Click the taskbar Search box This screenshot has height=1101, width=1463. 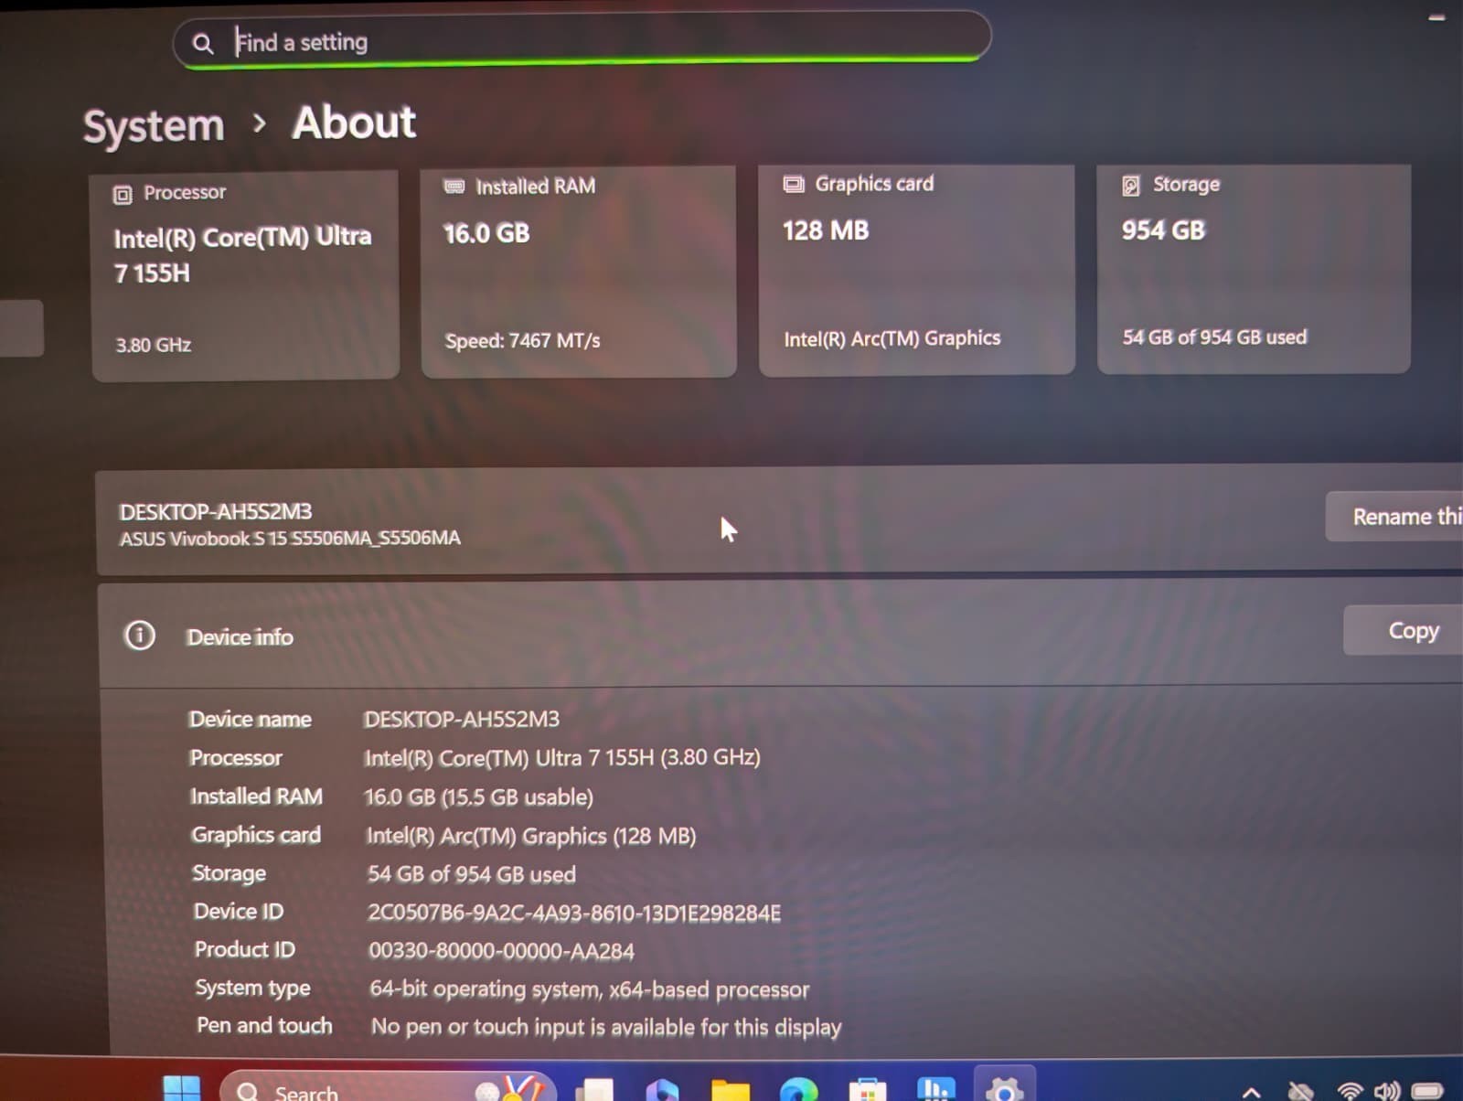pyautogui.click(x=388, y=1086)
